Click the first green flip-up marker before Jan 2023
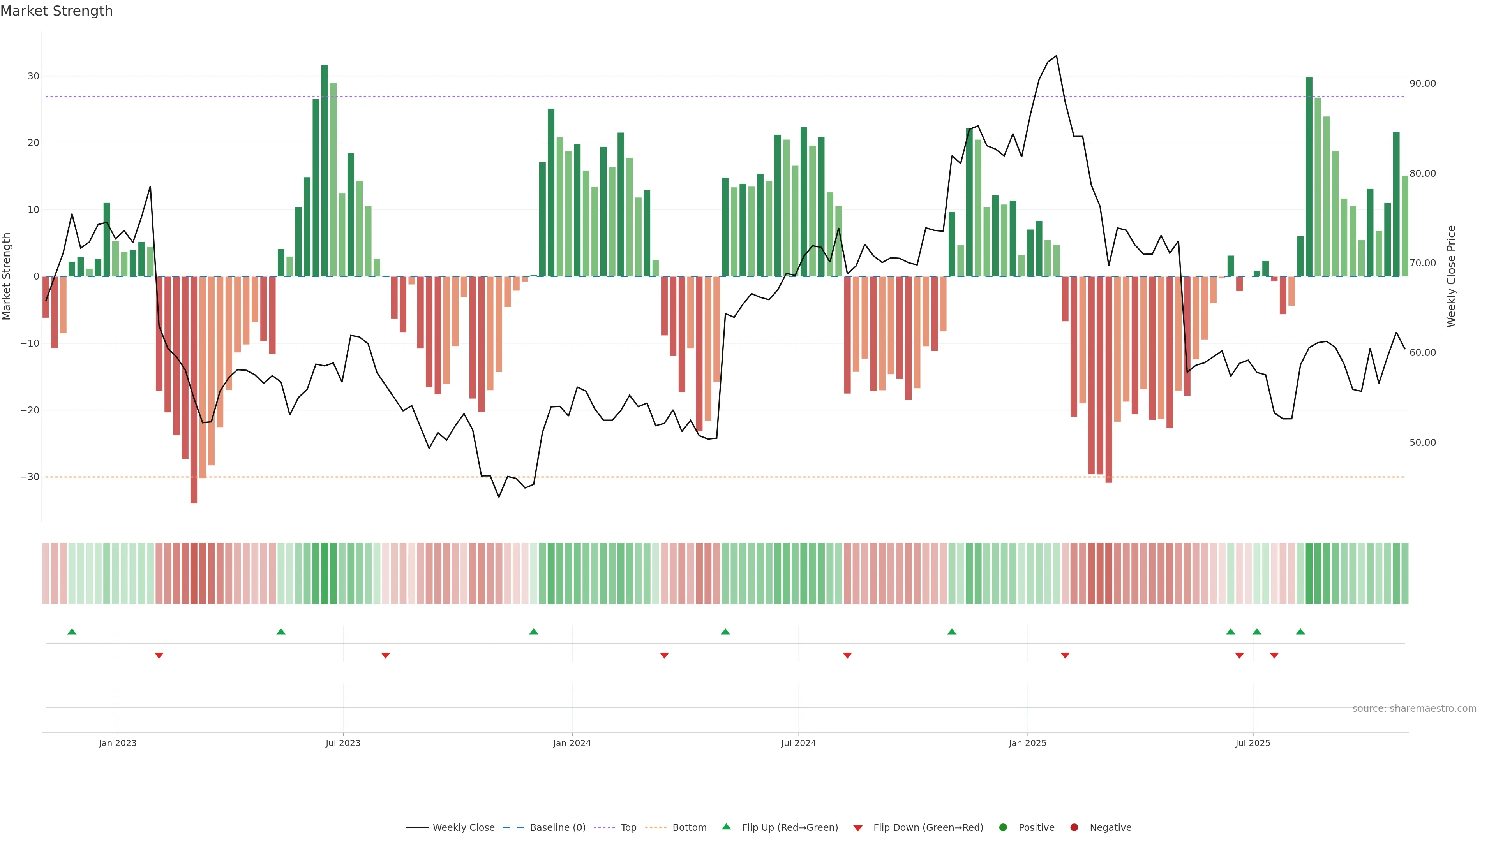This screenshot has width=1496, height=841. [72, 632]
